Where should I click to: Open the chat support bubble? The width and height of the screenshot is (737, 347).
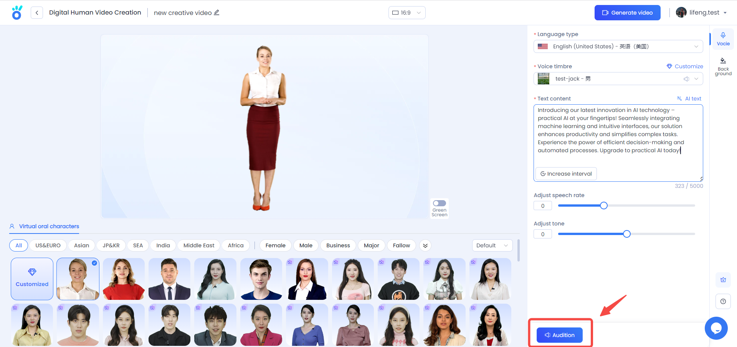click(716, 328)
